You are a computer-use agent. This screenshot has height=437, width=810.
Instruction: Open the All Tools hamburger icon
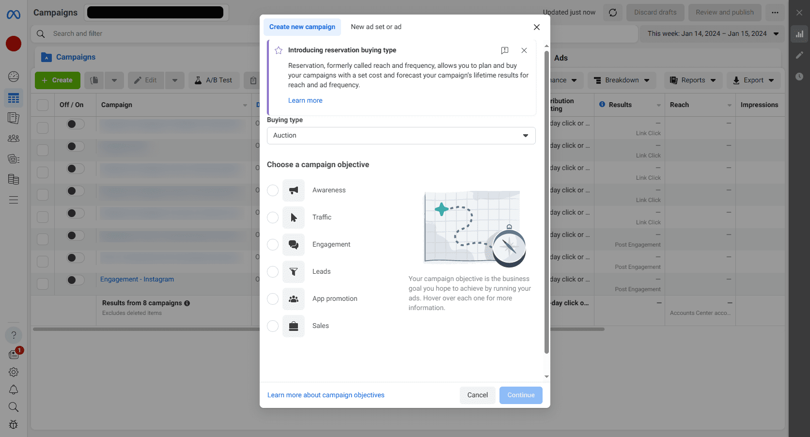tap(14, 200)
